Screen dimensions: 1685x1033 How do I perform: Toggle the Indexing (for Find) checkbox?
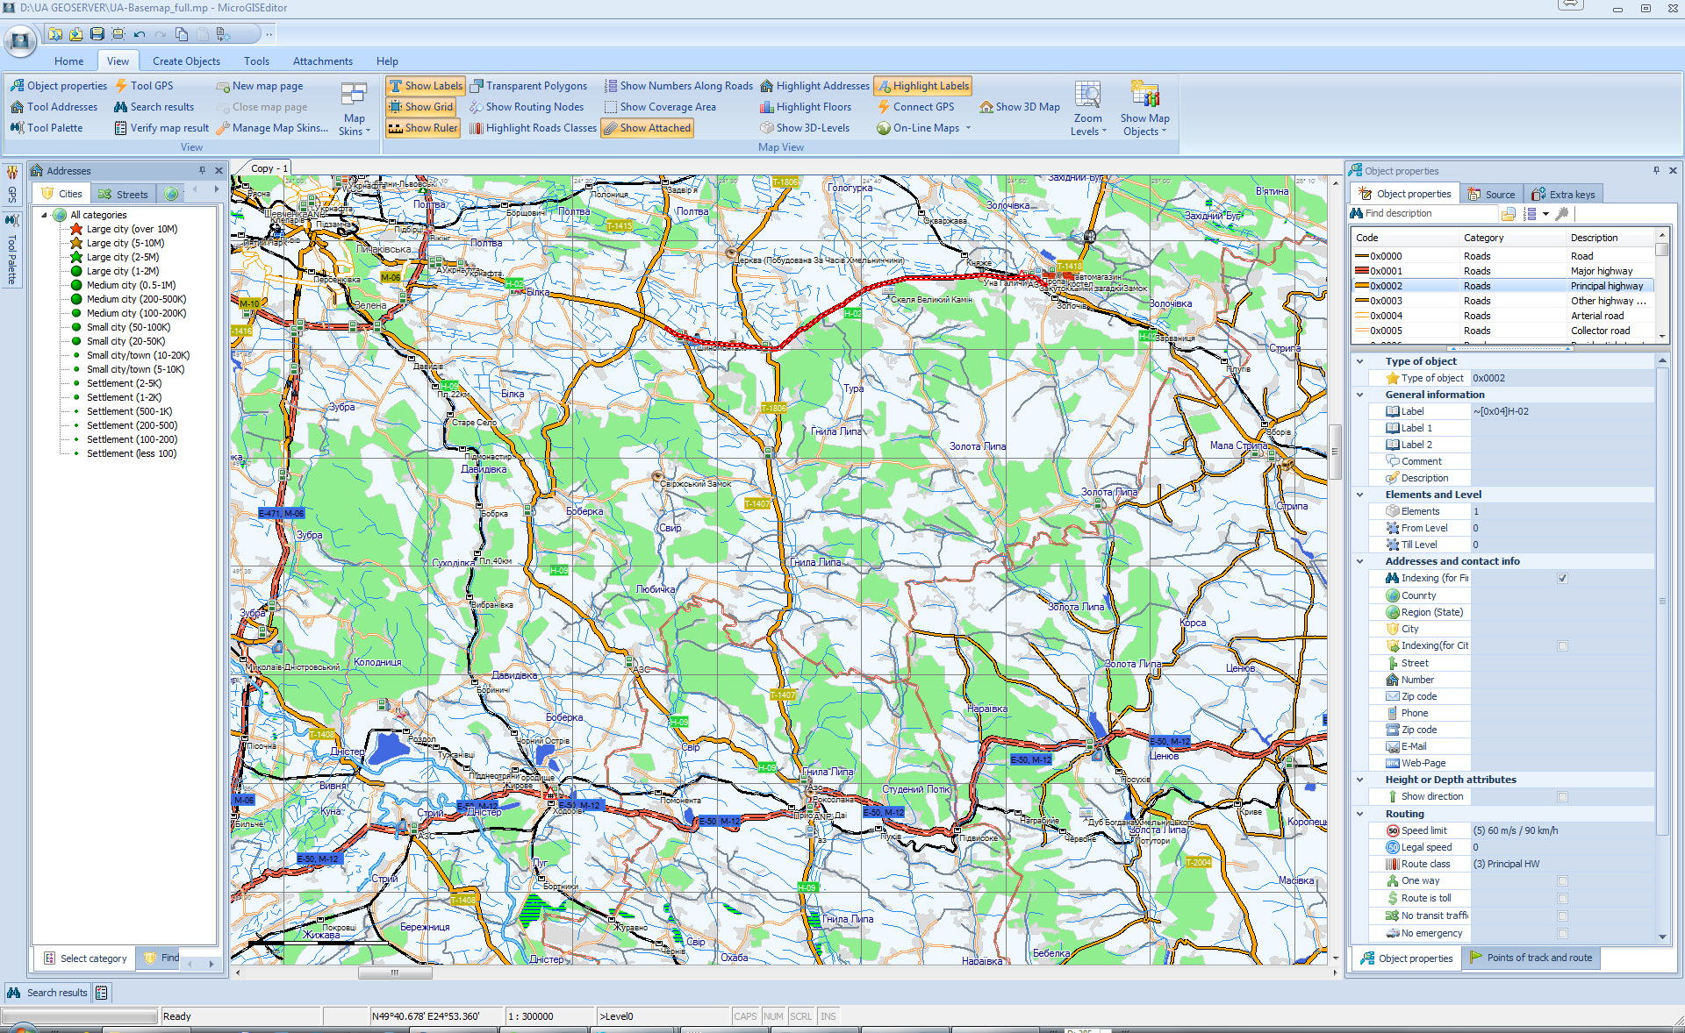1562,579
